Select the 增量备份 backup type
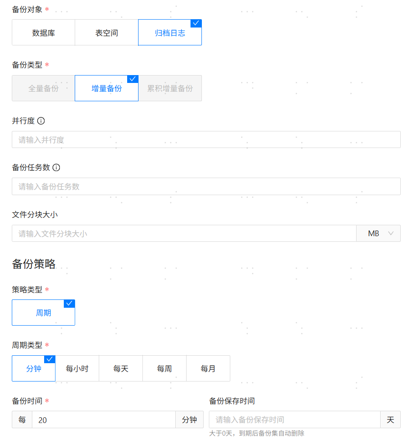The image size is (416, 440). [x=107, y=89]
